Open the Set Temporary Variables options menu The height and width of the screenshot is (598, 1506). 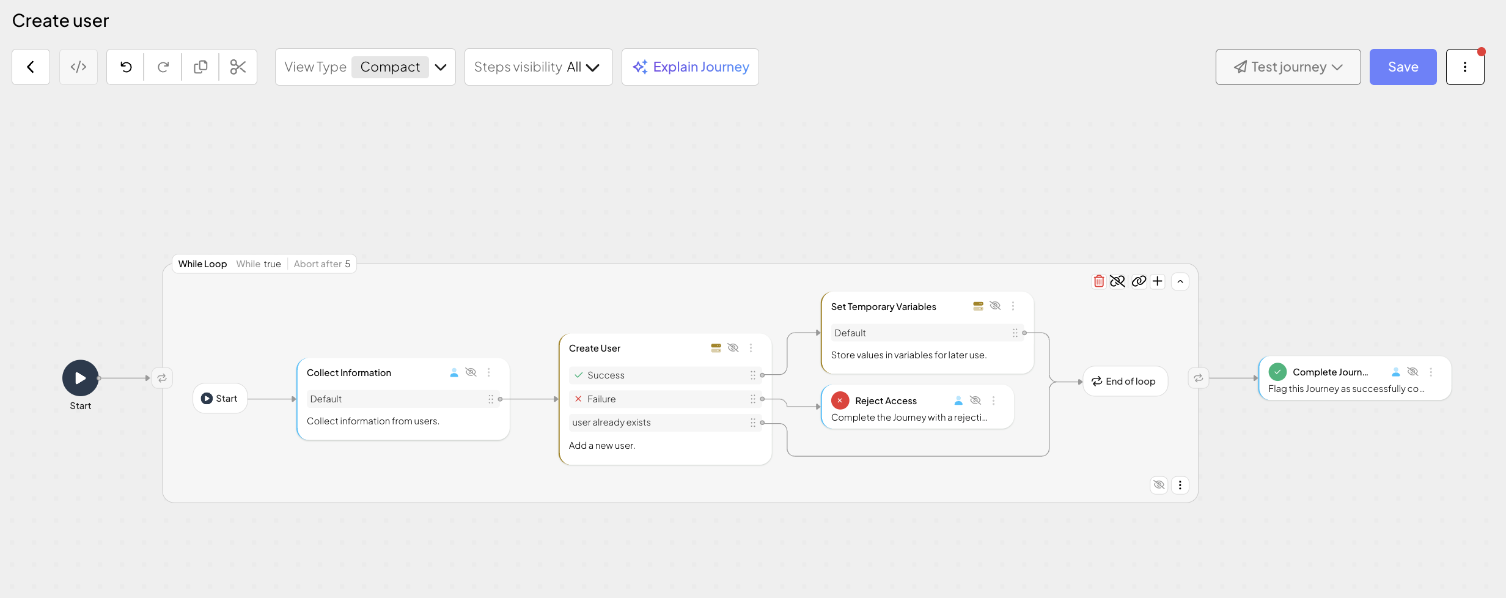1013,306
